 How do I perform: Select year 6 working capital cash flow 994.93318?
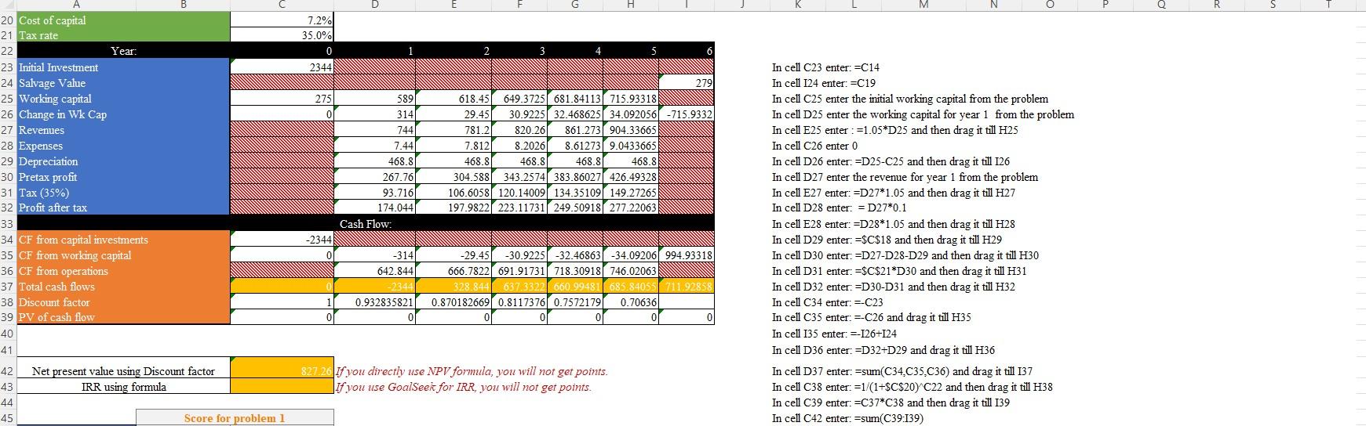pos(687,255)
